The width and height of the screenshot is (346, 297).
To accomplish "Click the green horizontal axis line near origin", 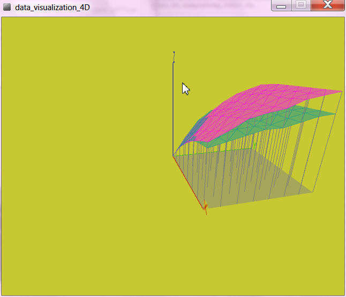I will (185, 154).
